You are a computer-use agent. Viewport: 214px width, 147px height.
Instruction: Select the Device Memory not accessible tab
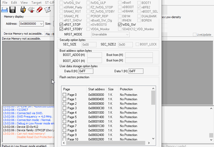(23, 34)
